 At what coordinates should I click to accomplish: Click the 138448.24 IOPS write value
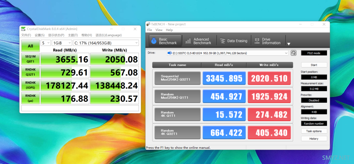pos(114,85)
